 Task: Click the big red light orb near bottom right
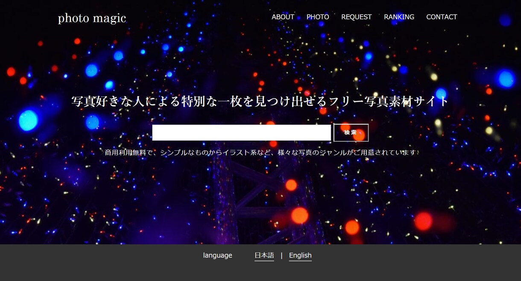click(x=423, y=221)
